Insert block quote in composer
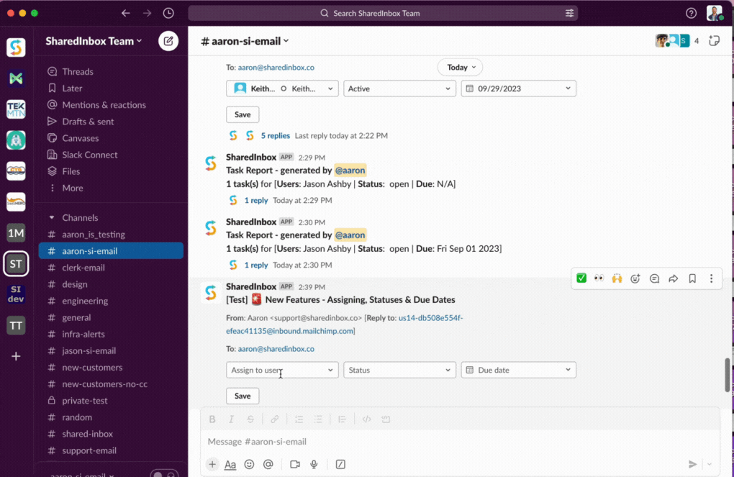Viewport: 734px width, 477px height. coord(343,419)
